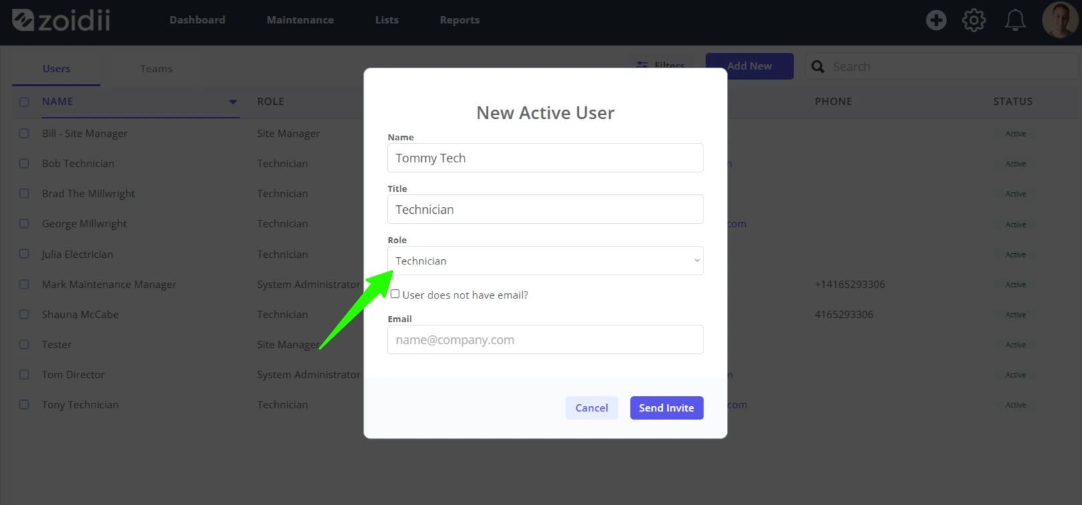Click the Send Invite button
Screen dimensions: 1082x505
pyautogui.click(x=667, y=408)
